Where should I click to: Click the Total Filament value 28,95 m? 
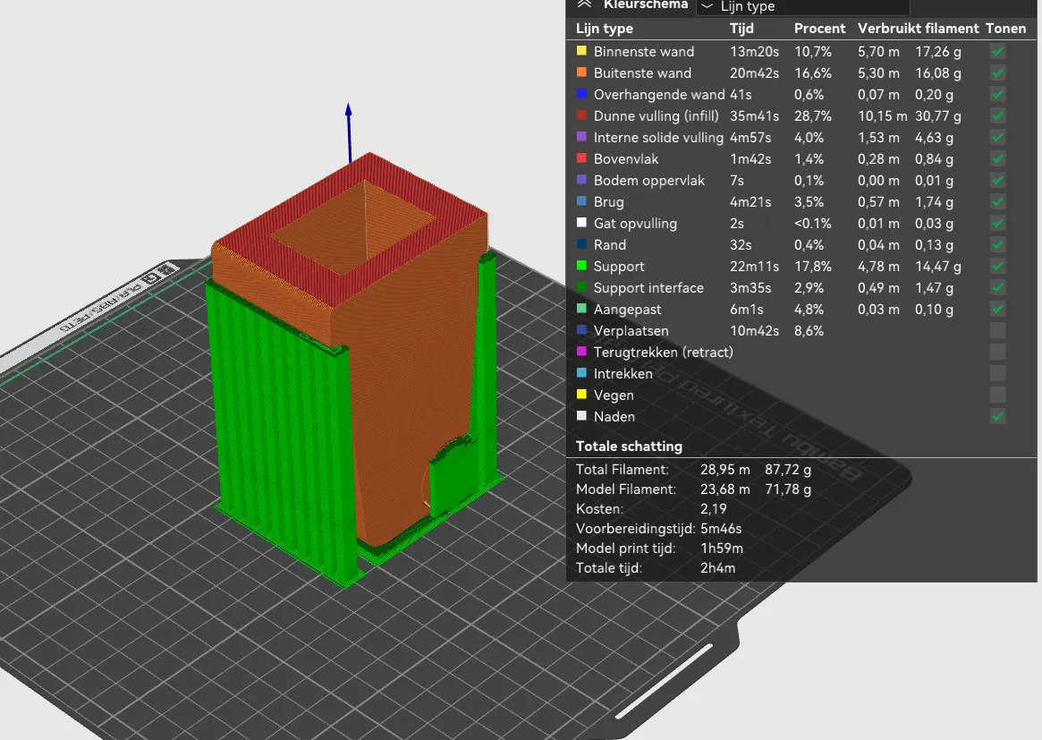coord(725,470)
